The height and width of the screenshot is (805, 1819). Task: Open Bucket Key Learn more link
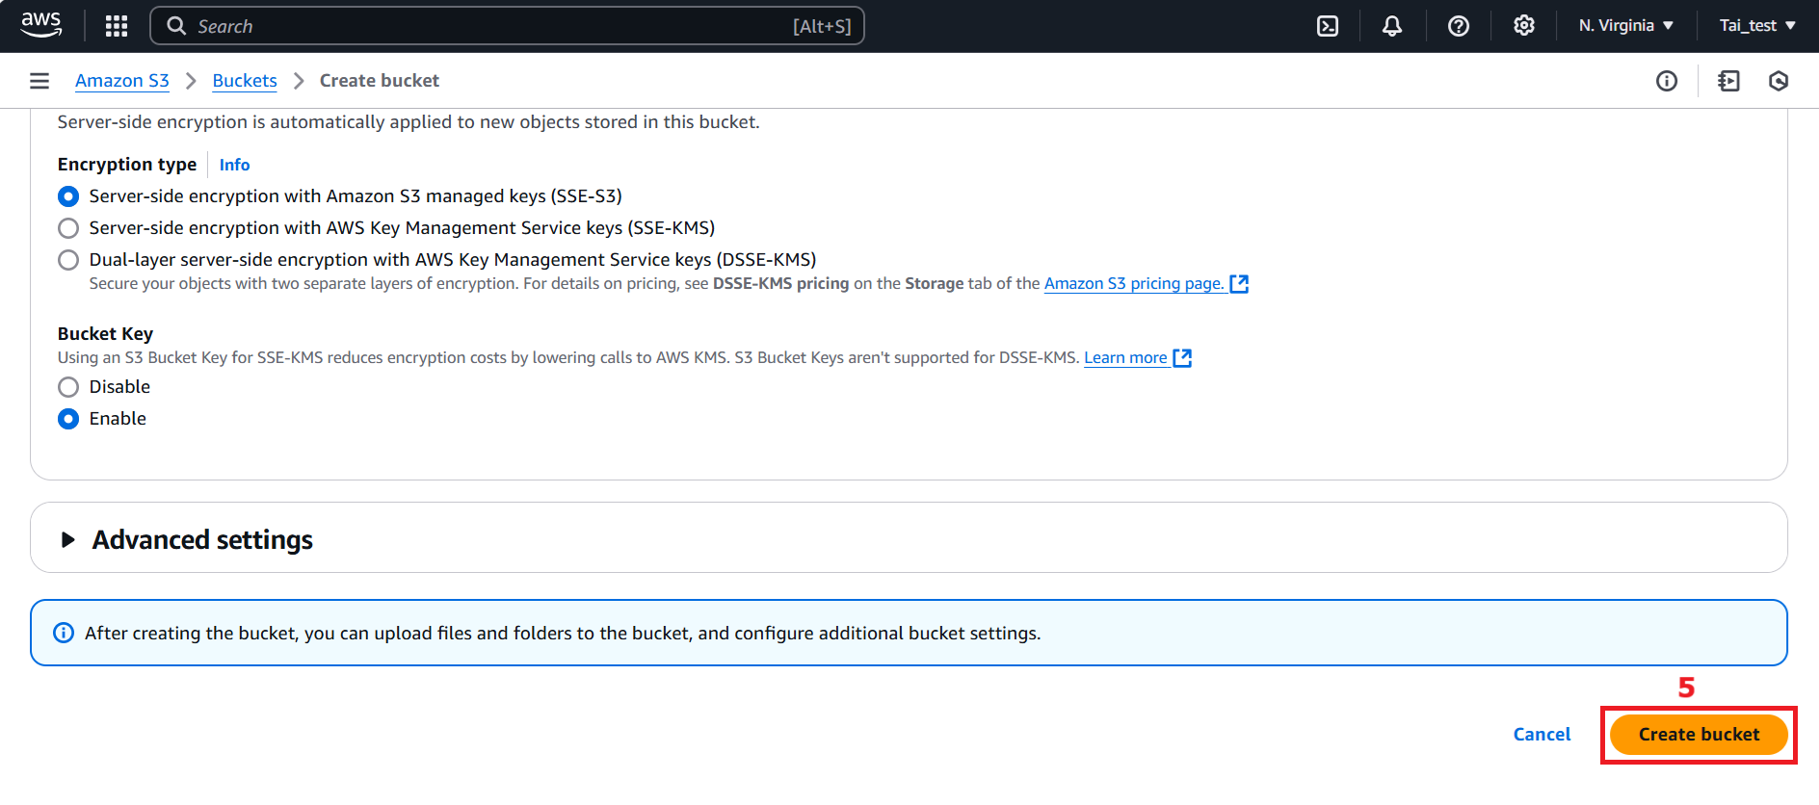click(x=1125, y=358)
